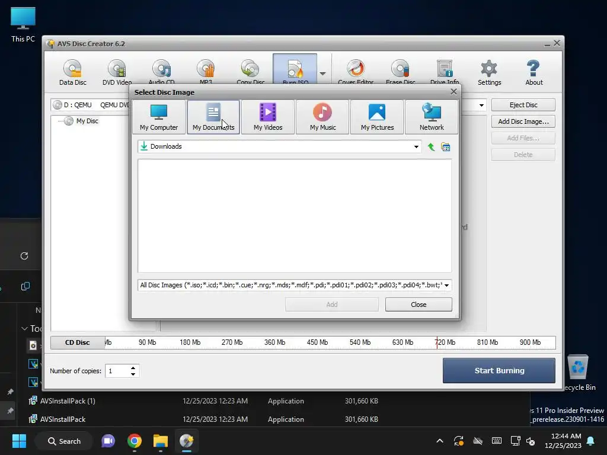Go up one folder level

tap(432, 147)
